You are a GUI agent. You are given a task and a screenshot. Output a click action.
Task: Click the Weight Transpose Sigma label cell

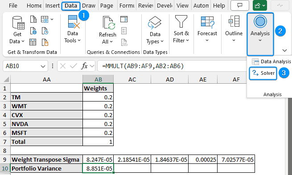pyautogui.click(x=46, y=159)
